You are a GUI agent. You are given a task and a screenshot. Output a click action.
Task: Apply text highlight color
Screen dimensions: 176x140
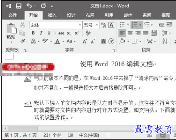pos(45,41)
